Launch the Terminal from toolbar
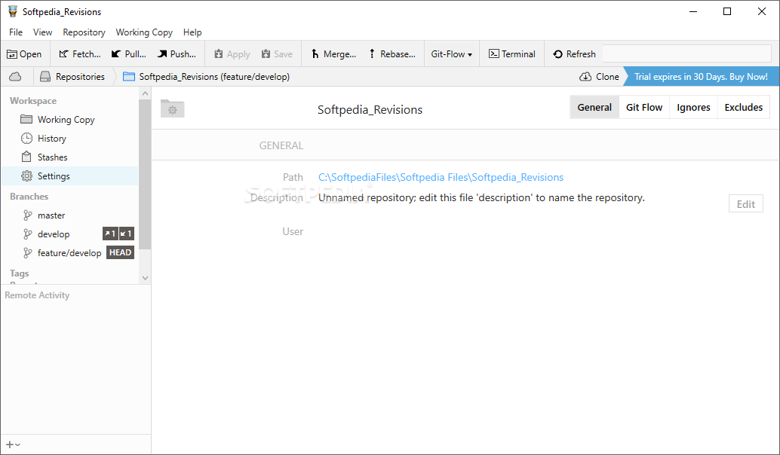 [x=512, y=54]
